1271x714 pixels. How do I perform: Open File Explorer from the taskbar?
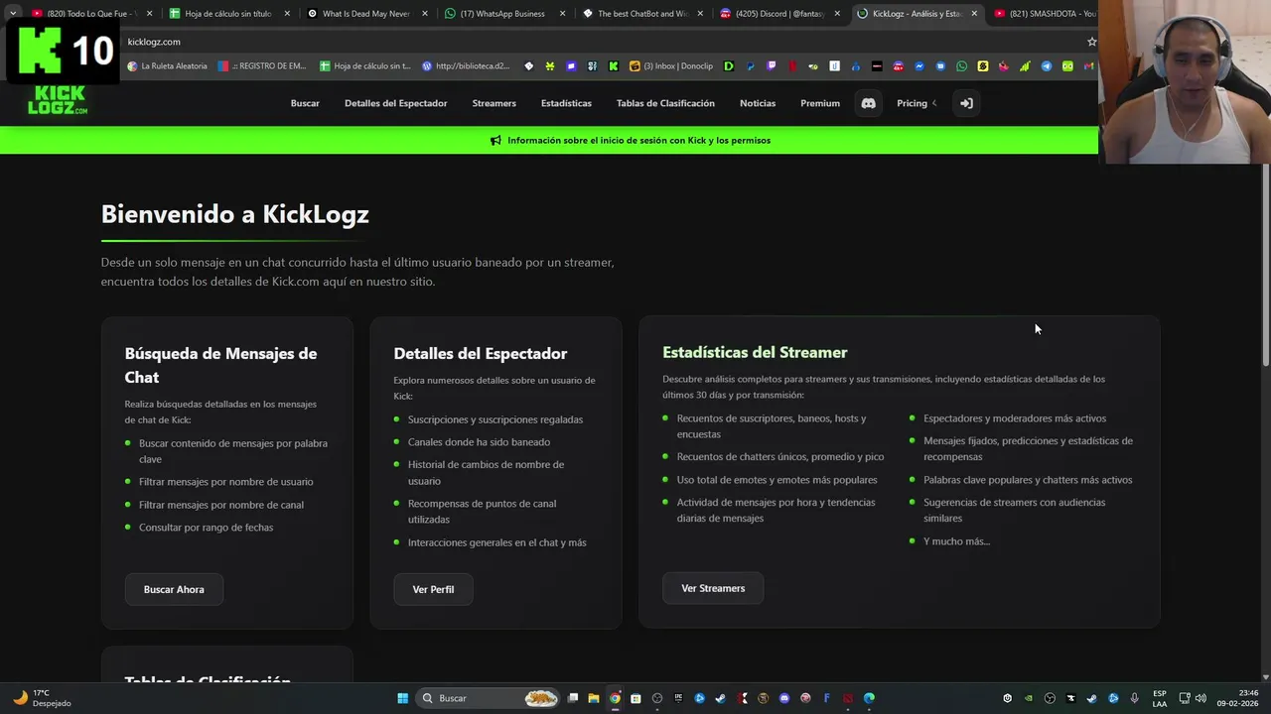point(594,698)
